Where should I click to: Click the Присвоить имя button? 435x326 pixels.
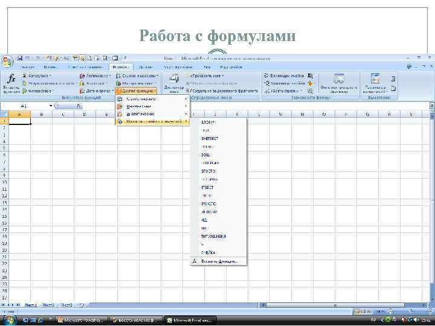(205, 75)
